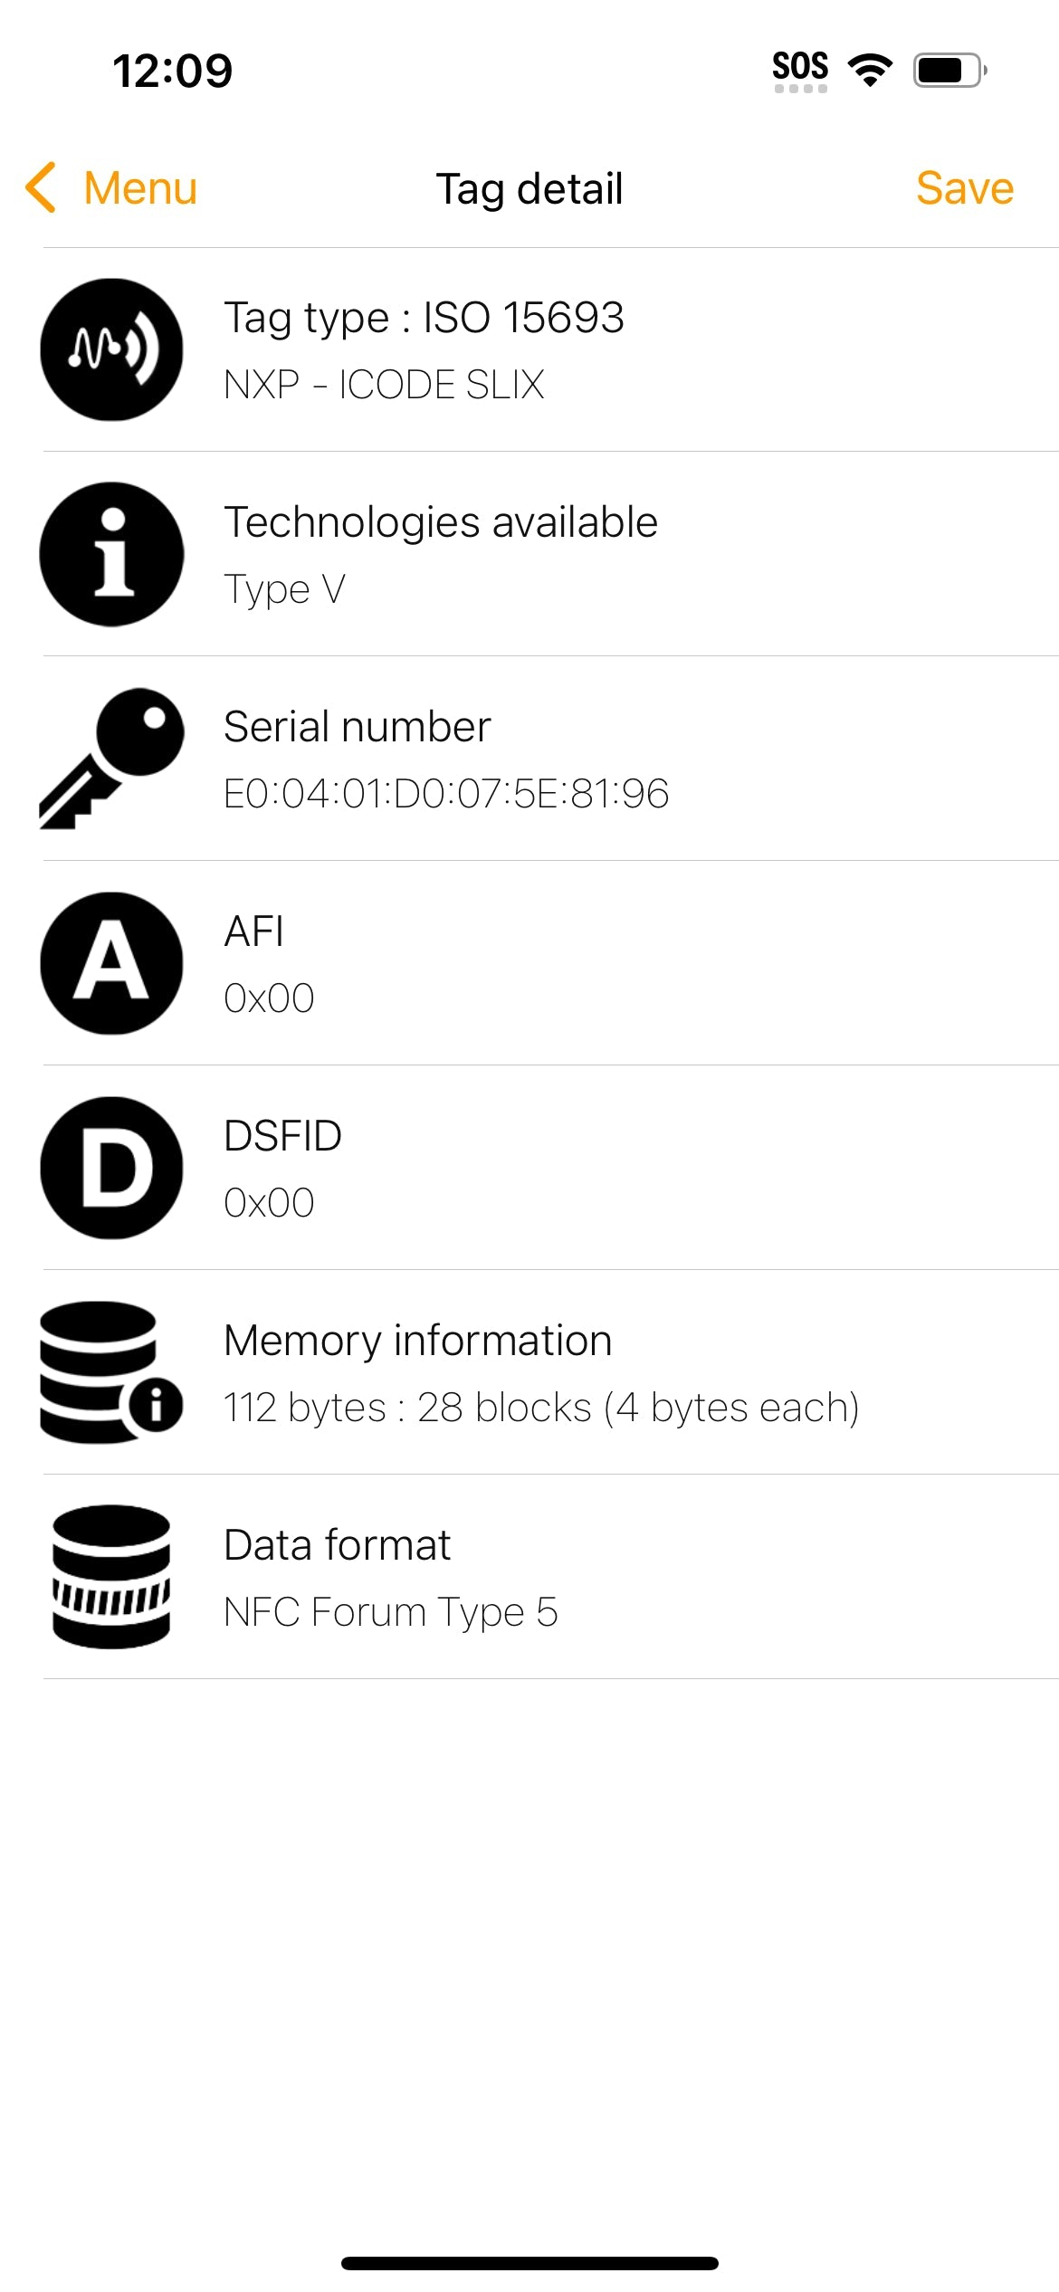The image size is (1059, 2292).
Task: Tap the Memory information database icon
Action: coord(111,1372)
